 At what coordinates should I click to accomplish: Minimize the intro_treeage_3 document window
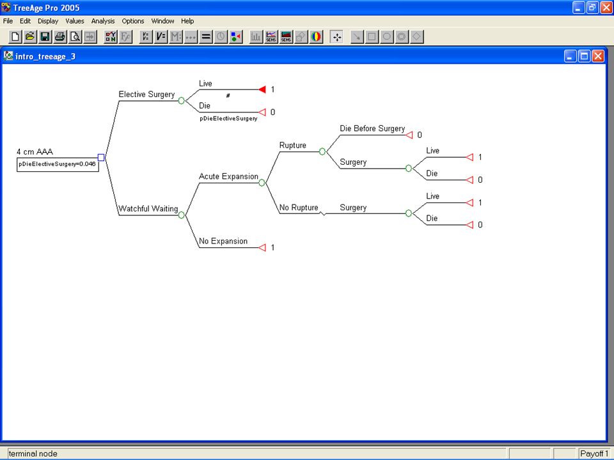pos(571,56)
